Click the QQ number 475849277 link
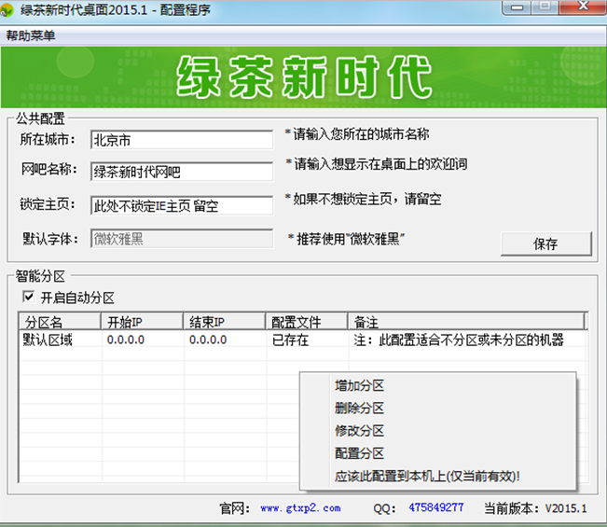 coord(435,508)
